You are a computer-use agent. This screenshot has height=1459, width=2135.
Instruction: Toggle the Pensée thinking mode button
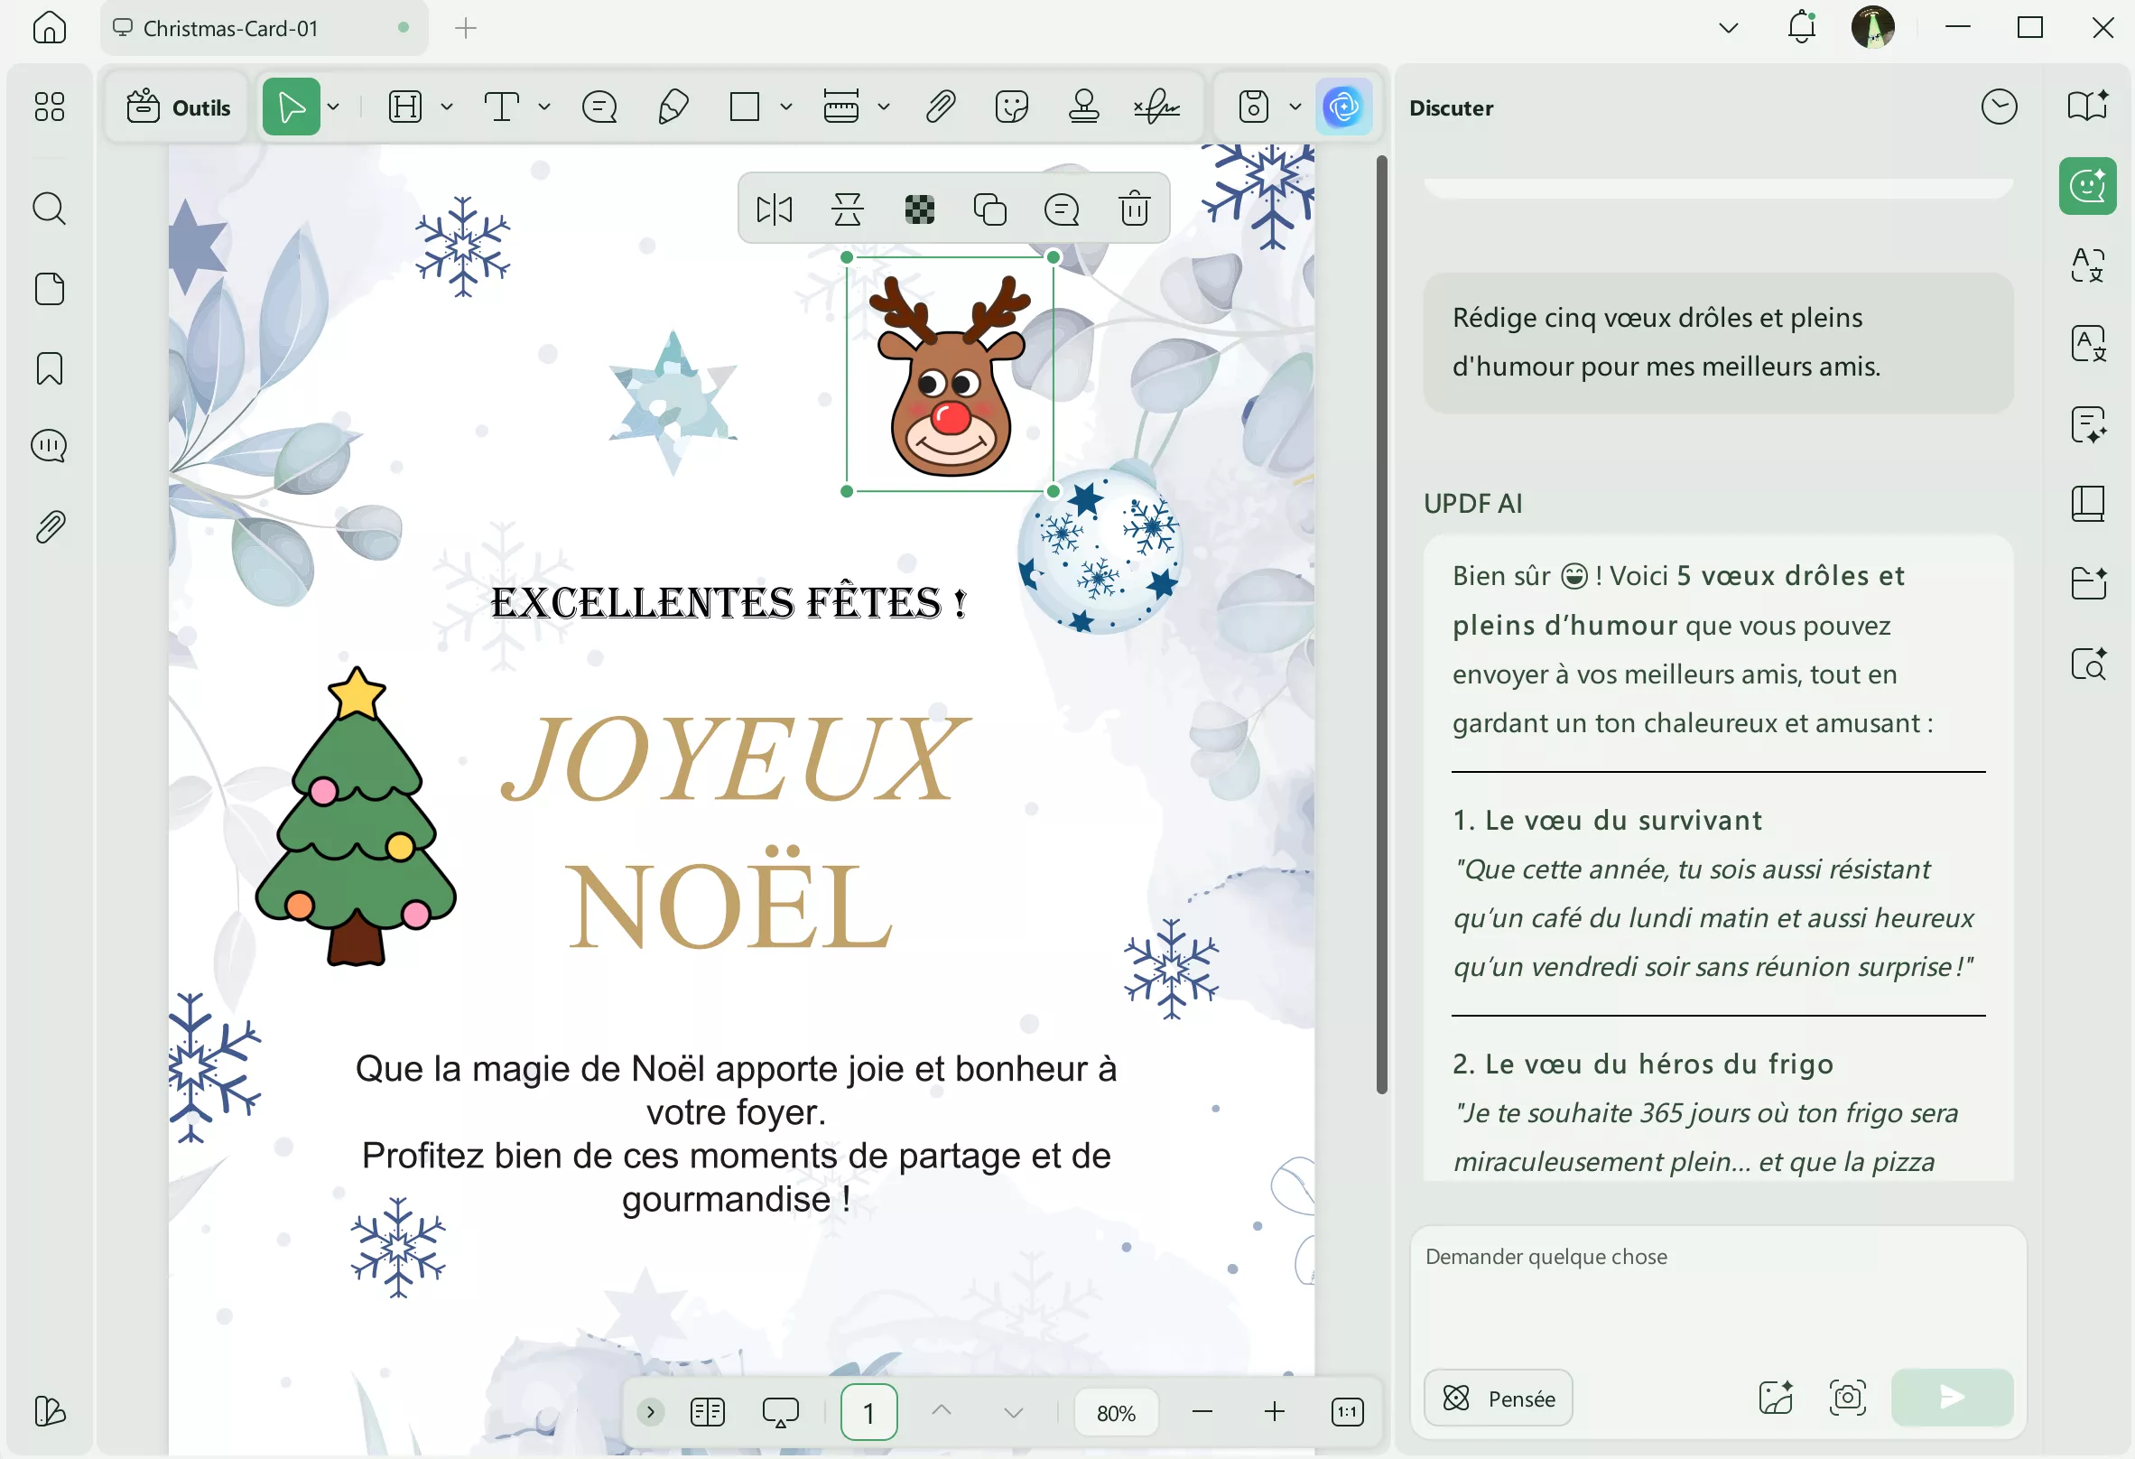pyautogui.click(x=1498, y=1399)
